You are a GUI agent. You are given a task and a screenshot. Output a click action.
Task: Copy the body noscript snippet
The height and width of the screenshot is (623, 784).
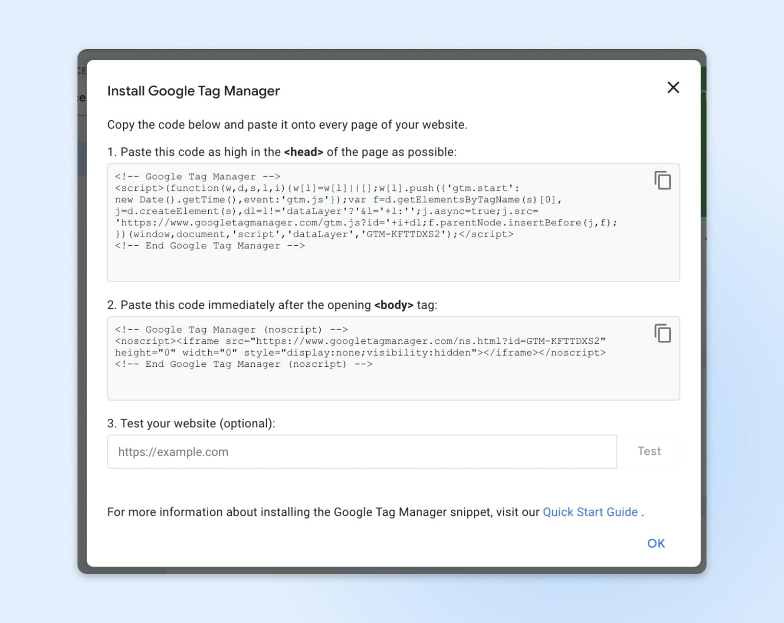tap(663, 334)
